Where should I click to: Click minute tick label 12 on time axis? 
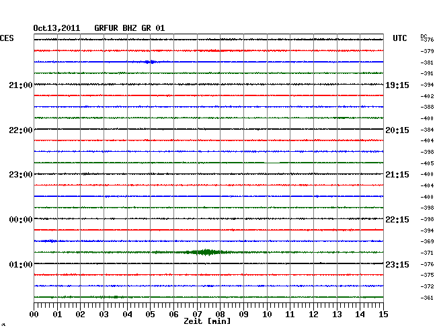pos(313,315)
